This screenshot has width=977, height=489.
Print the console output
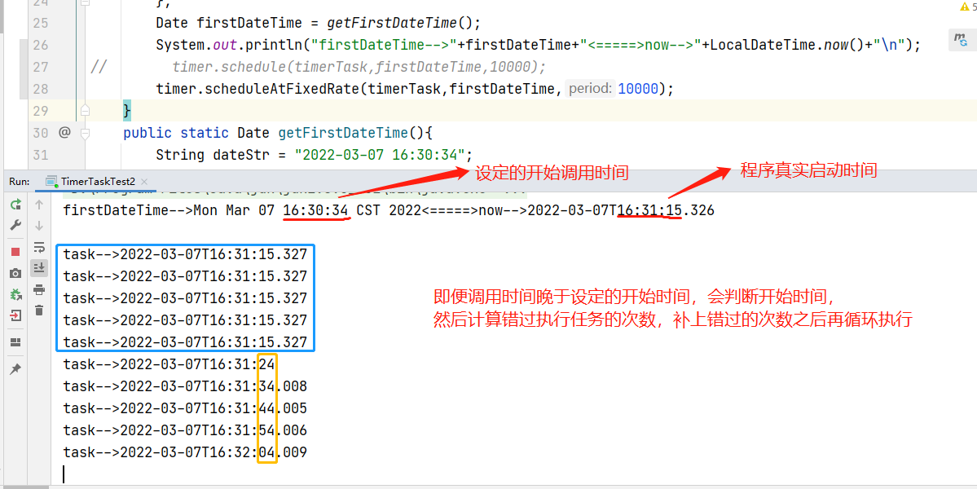tap(38, 290)
